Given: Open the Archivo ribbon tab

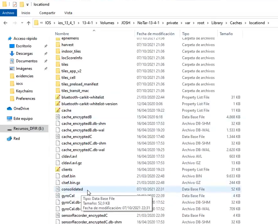Looking at the screenshot, I should pos(8,13).
